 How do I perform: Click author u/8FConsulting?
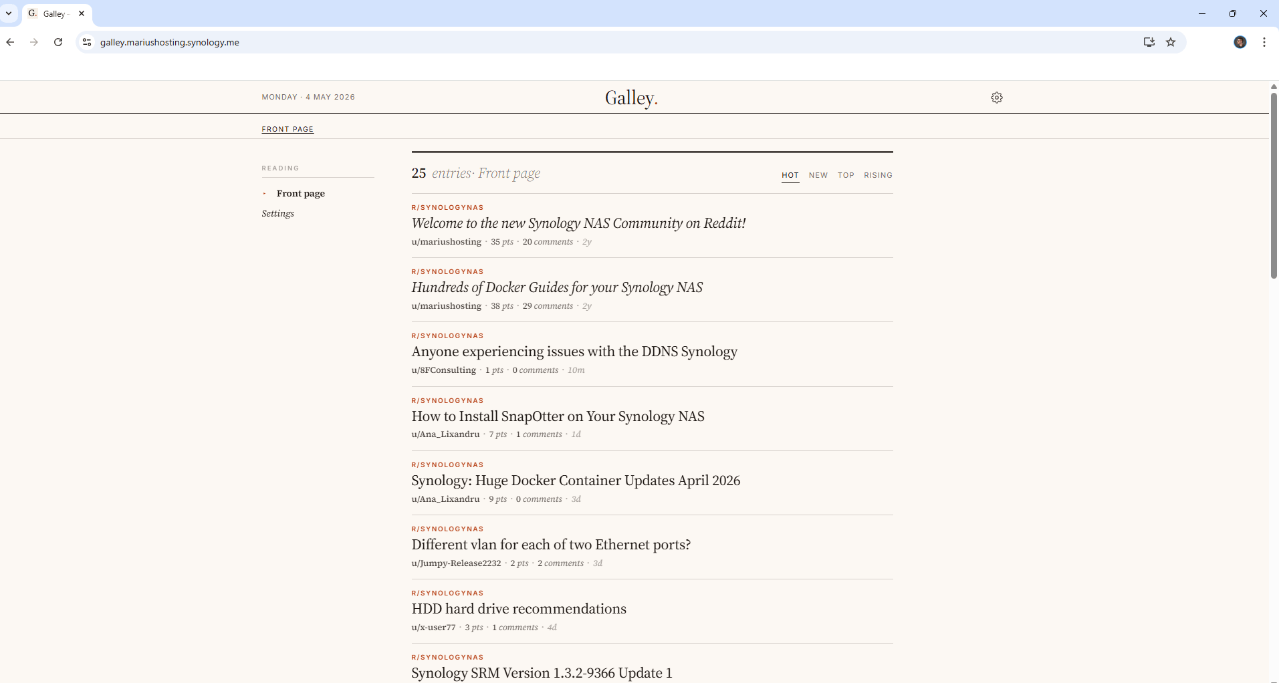444,370
